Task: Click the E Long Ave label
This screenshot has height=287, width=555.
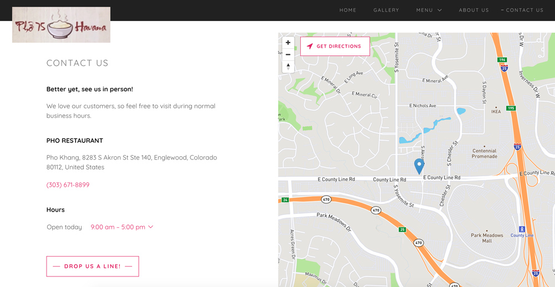Action: click(x=354, y=76)
